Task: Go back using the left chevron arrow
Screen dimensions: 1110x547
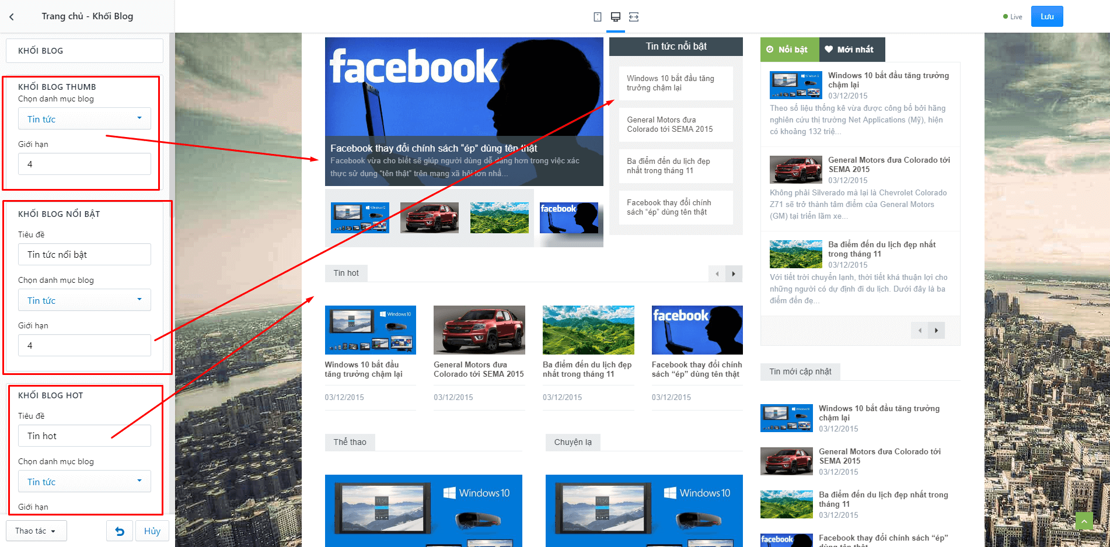Action: (12, 17)
